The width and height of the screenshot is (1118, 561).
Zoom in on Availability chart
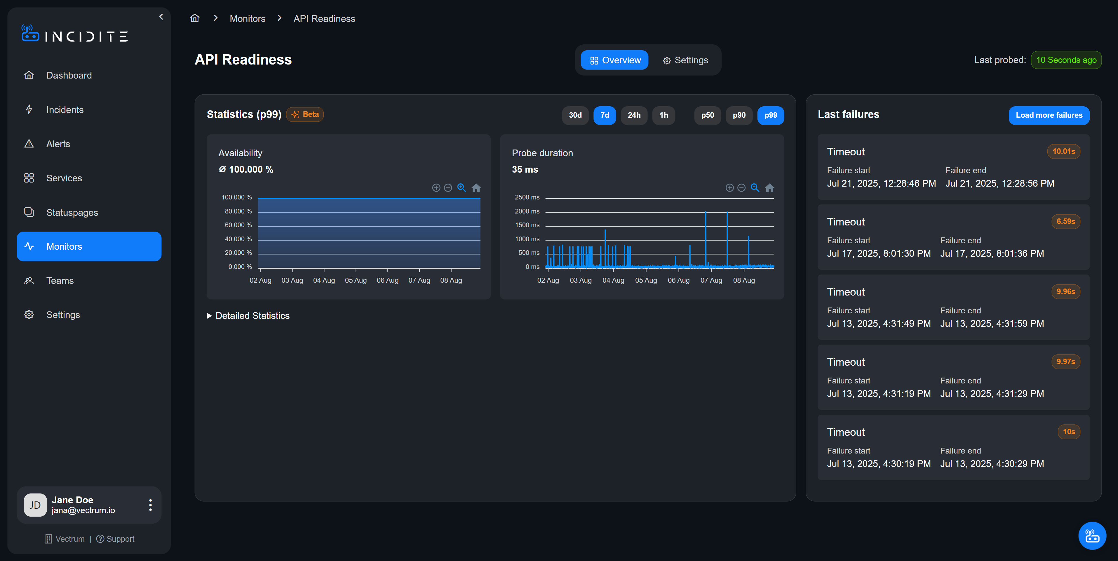[x=436, y=187]
